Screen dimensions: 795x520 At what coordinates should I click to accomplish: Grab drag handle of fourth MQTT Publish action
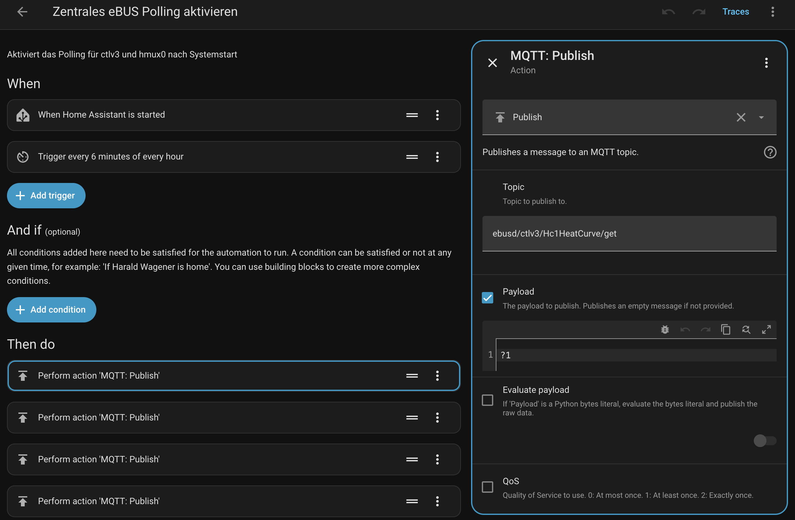412,501
